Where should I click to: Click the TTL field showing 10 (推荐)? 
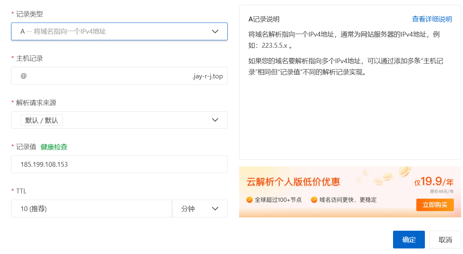[91, 209]
